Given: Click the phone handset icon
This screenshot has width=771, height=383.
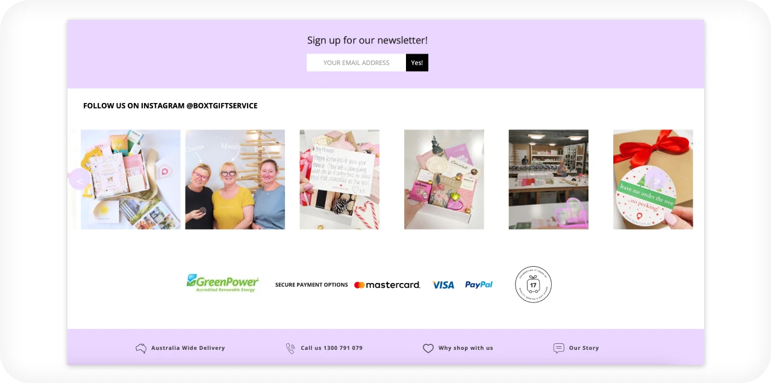Looking at the screenshot, I should coord(290,348).
